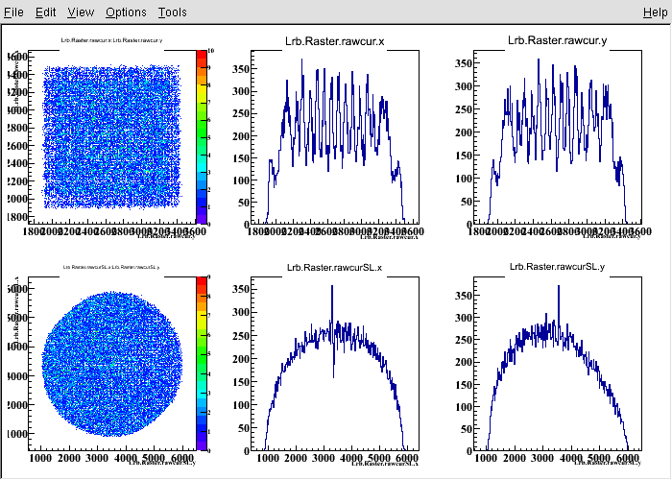Click the y-axis of the rawcurSL.y histogram

[x=474, y=364]
